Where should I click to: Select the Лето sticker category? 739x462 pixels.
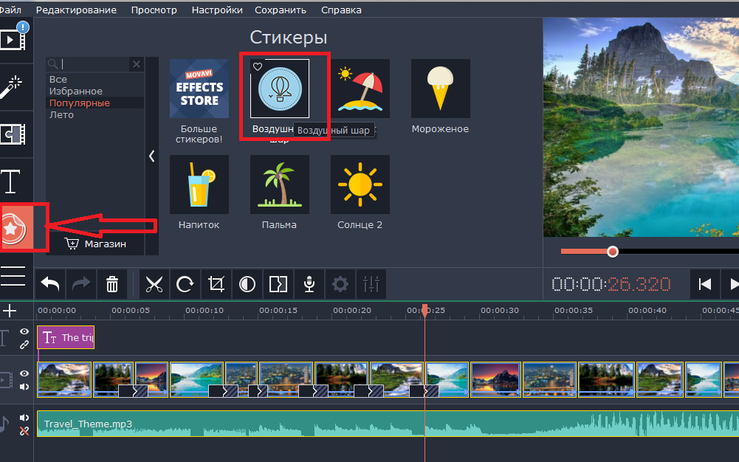[61, 115]
